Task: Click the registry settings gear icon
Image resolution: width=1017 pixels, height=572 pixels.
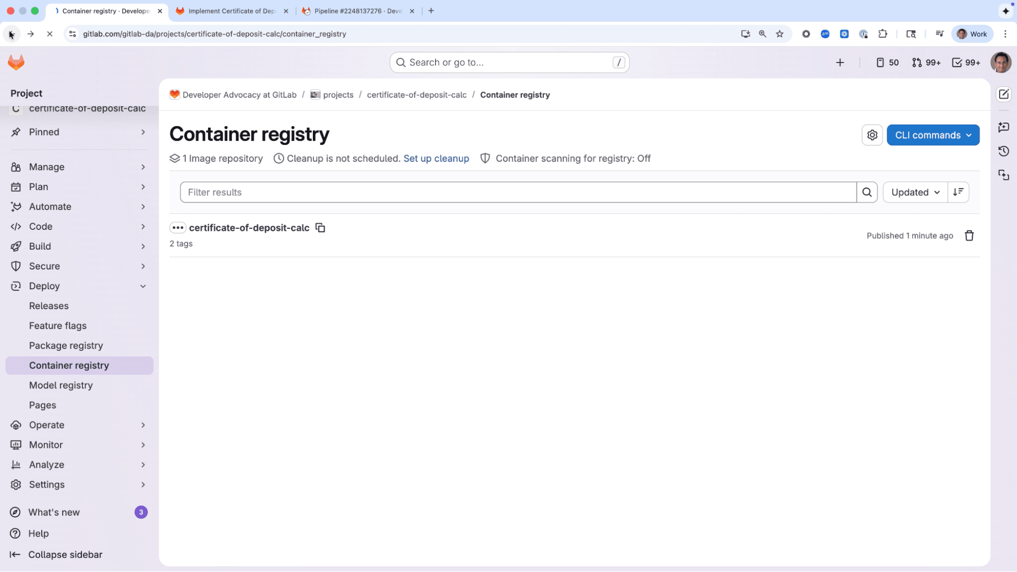Action: (x=872, y=135)
